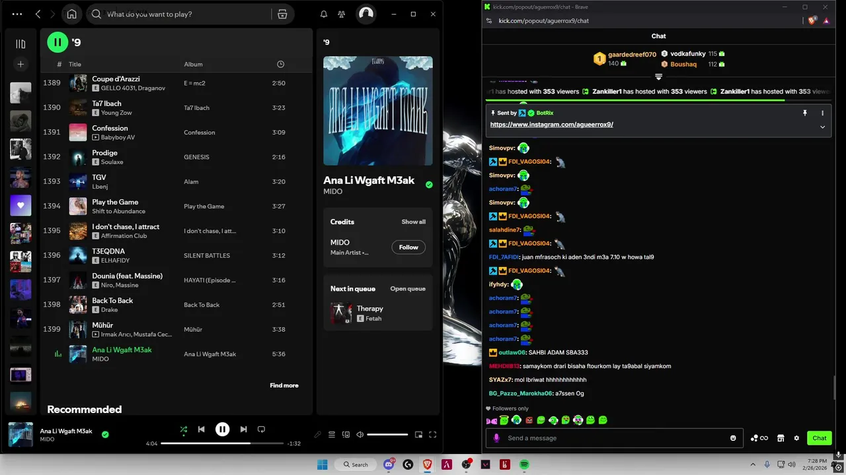Toggle saved checkmark in now playing bar
The height and width of the screenshot is (475, 846).
tap(105, 434)
